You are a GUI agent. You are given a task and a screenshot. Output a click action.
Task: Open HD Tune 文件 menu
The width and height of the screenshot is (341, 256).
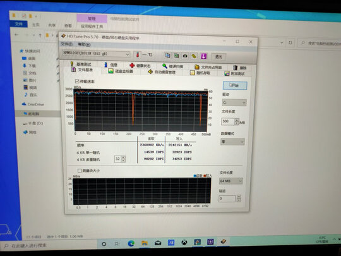pyautogui.click(x=66, y=44)
